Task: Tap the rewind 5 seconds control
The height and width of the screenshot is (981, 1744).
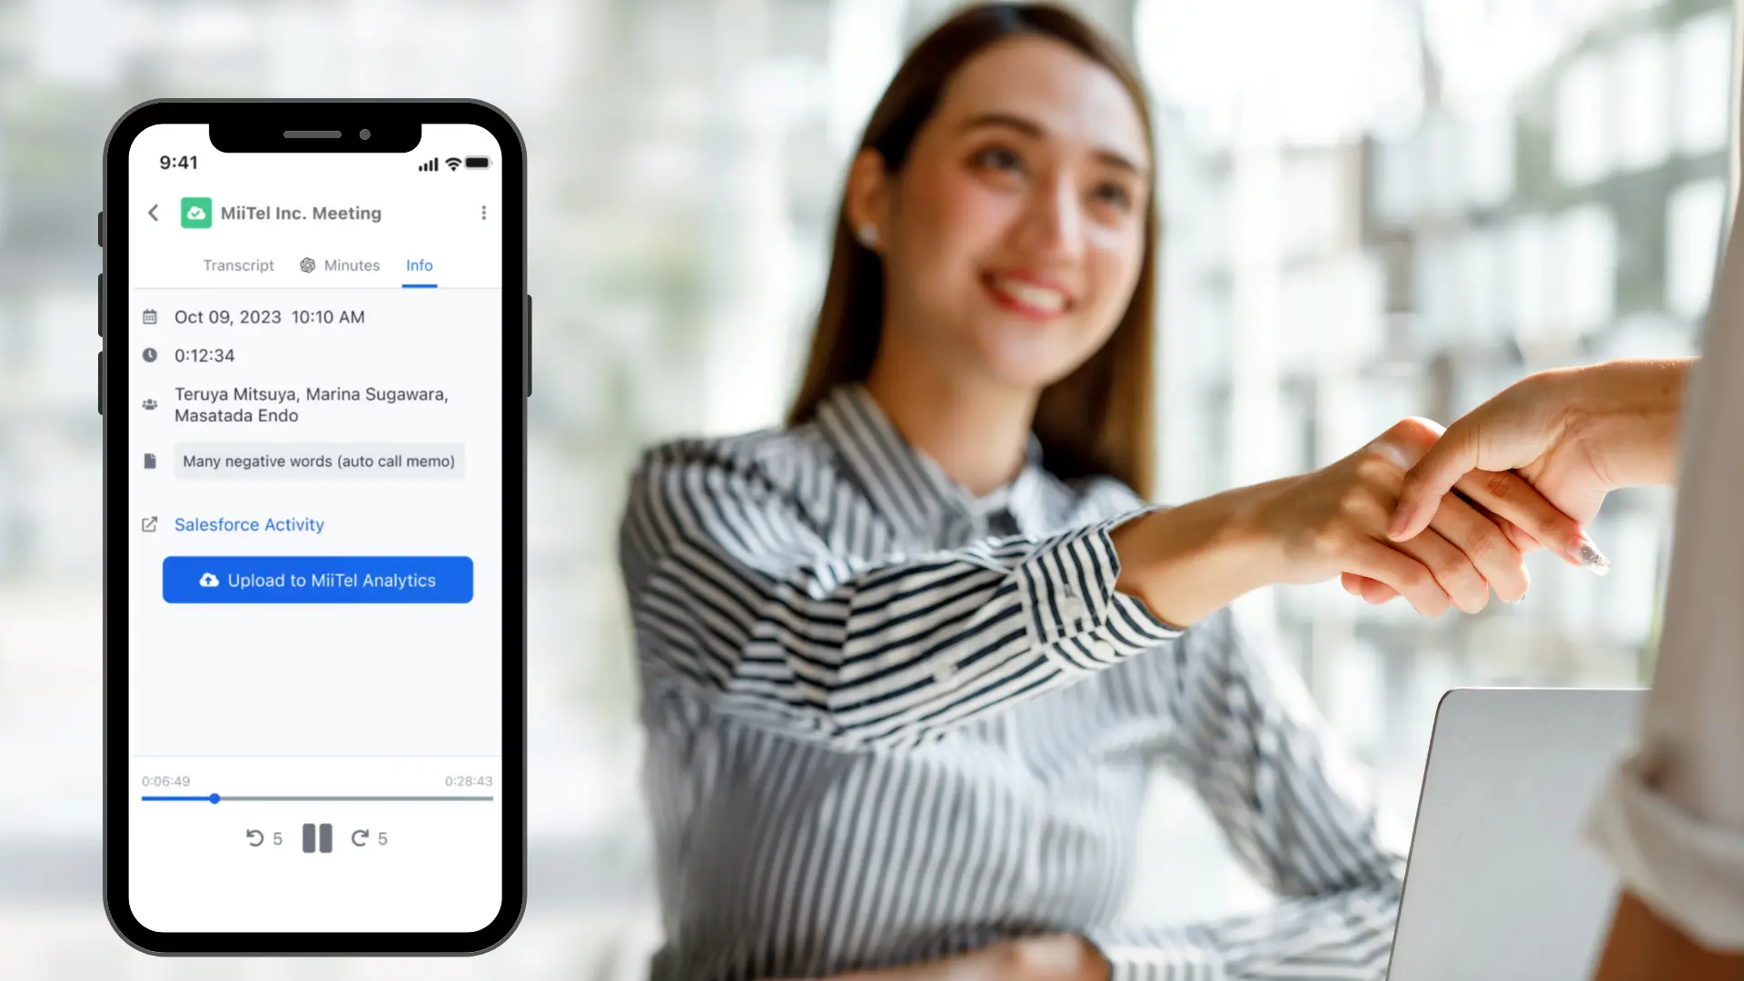Action: pos(263,838)
